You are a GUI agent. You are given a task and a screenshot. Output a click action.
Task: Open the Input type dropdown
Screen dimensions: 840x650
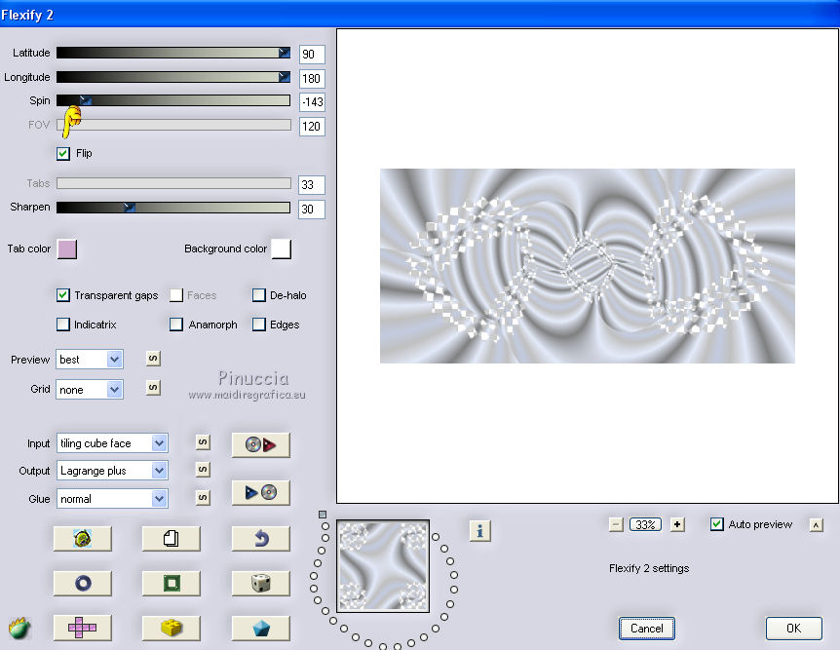112,443
